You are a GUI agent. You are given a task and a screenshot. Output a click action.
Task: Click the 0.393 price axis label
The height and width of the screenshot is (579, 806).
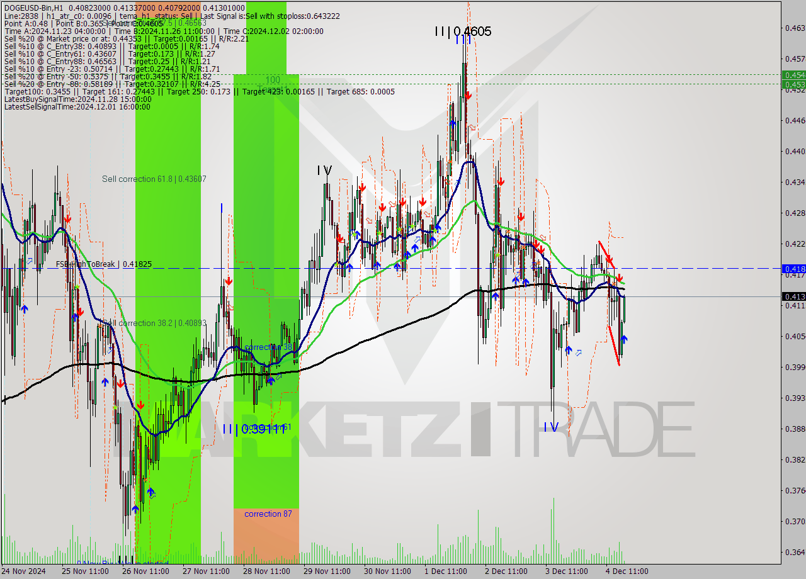795,398
